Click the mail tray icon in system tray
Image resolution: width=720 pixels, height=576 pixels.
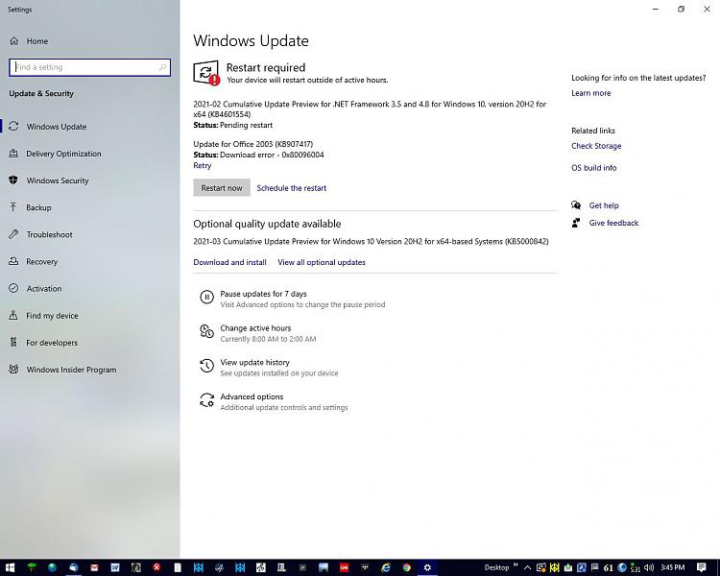coord(568,567)
